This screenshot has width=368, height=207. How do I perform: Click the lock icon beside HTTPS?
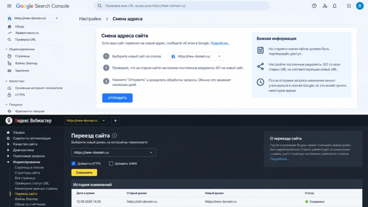[x=9, y=95]
